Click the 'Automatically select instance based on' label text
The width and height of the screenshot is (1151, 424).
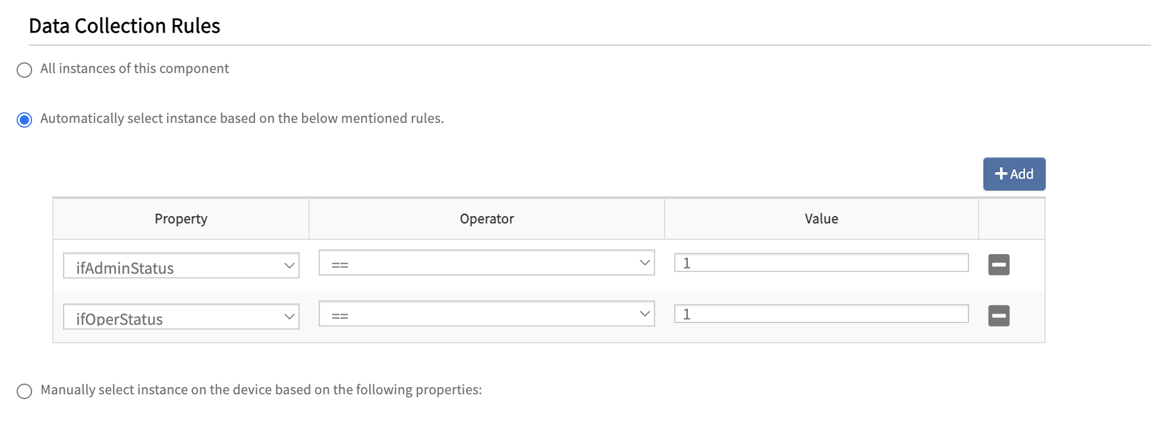[241, 118]
